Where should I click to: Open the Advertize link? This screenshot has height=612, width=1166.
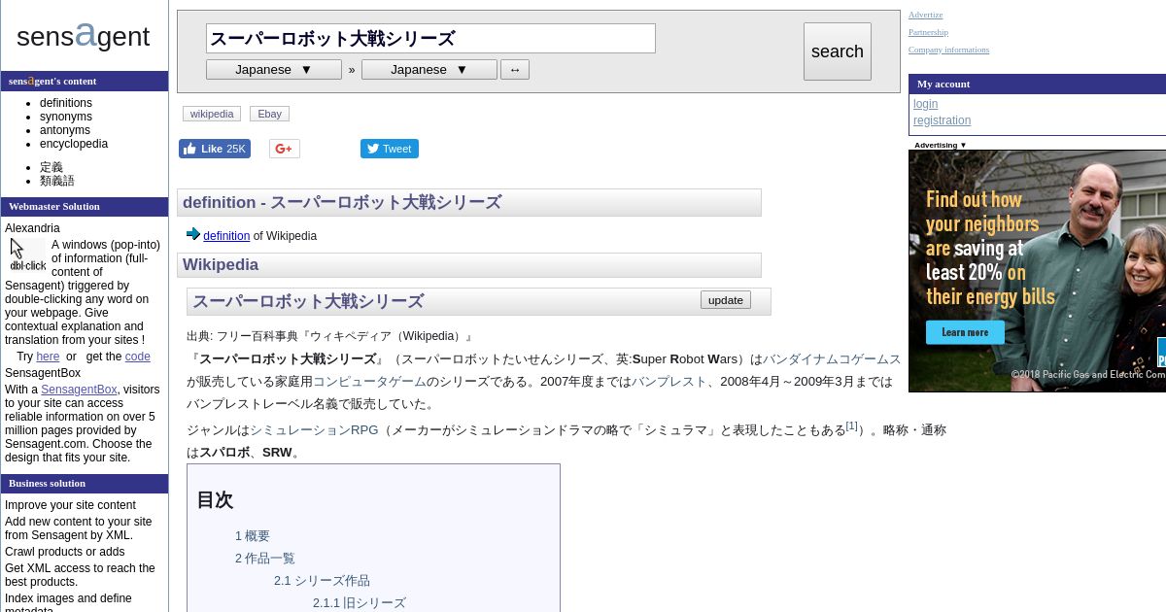[925, 15]
